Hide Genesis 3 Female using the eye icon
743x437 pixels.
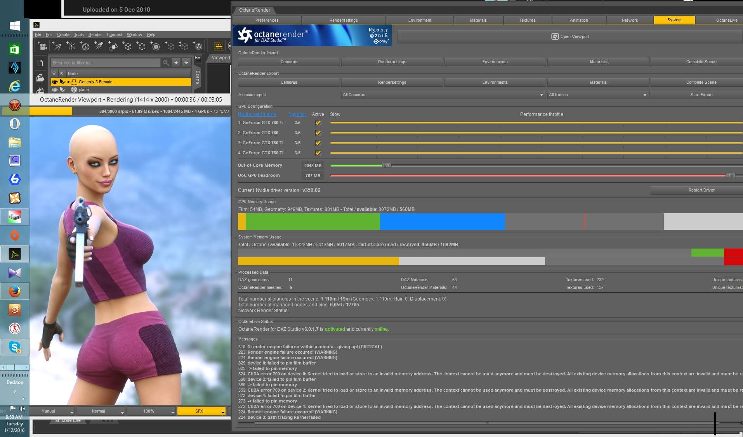tap(55, 82)
